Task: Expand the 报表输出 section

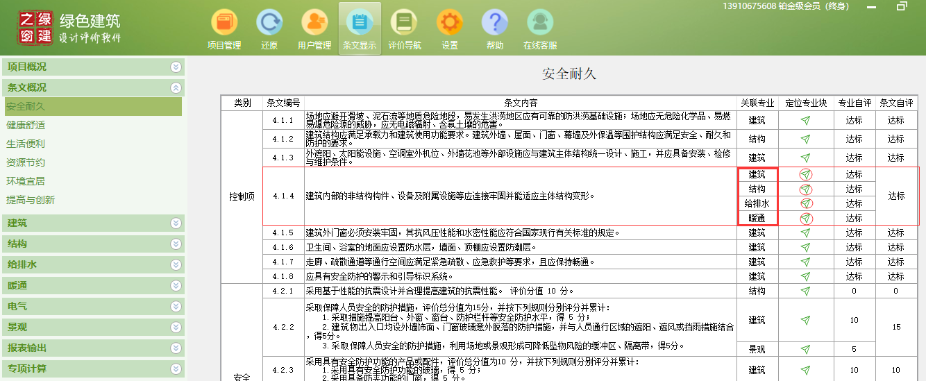Action: pyautogui.click(x=176, y=348)
